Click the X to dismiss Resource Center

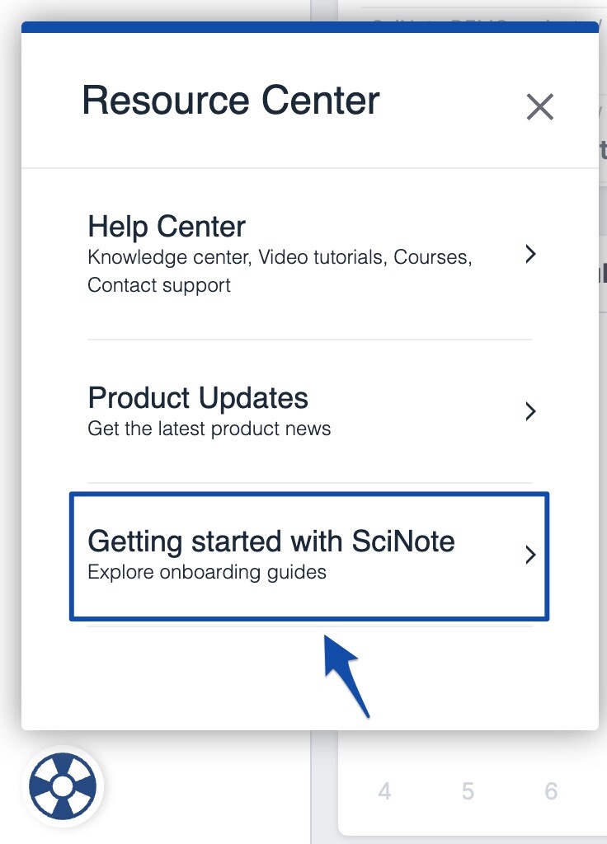(540, 106)
